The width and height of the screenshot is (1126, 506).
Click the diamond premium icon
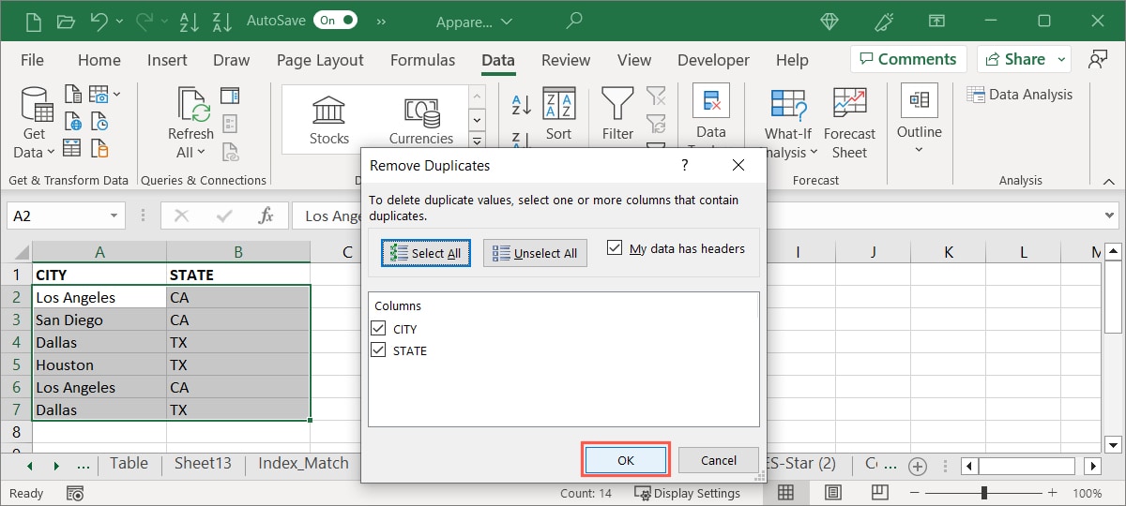click(x=829, y=21)
